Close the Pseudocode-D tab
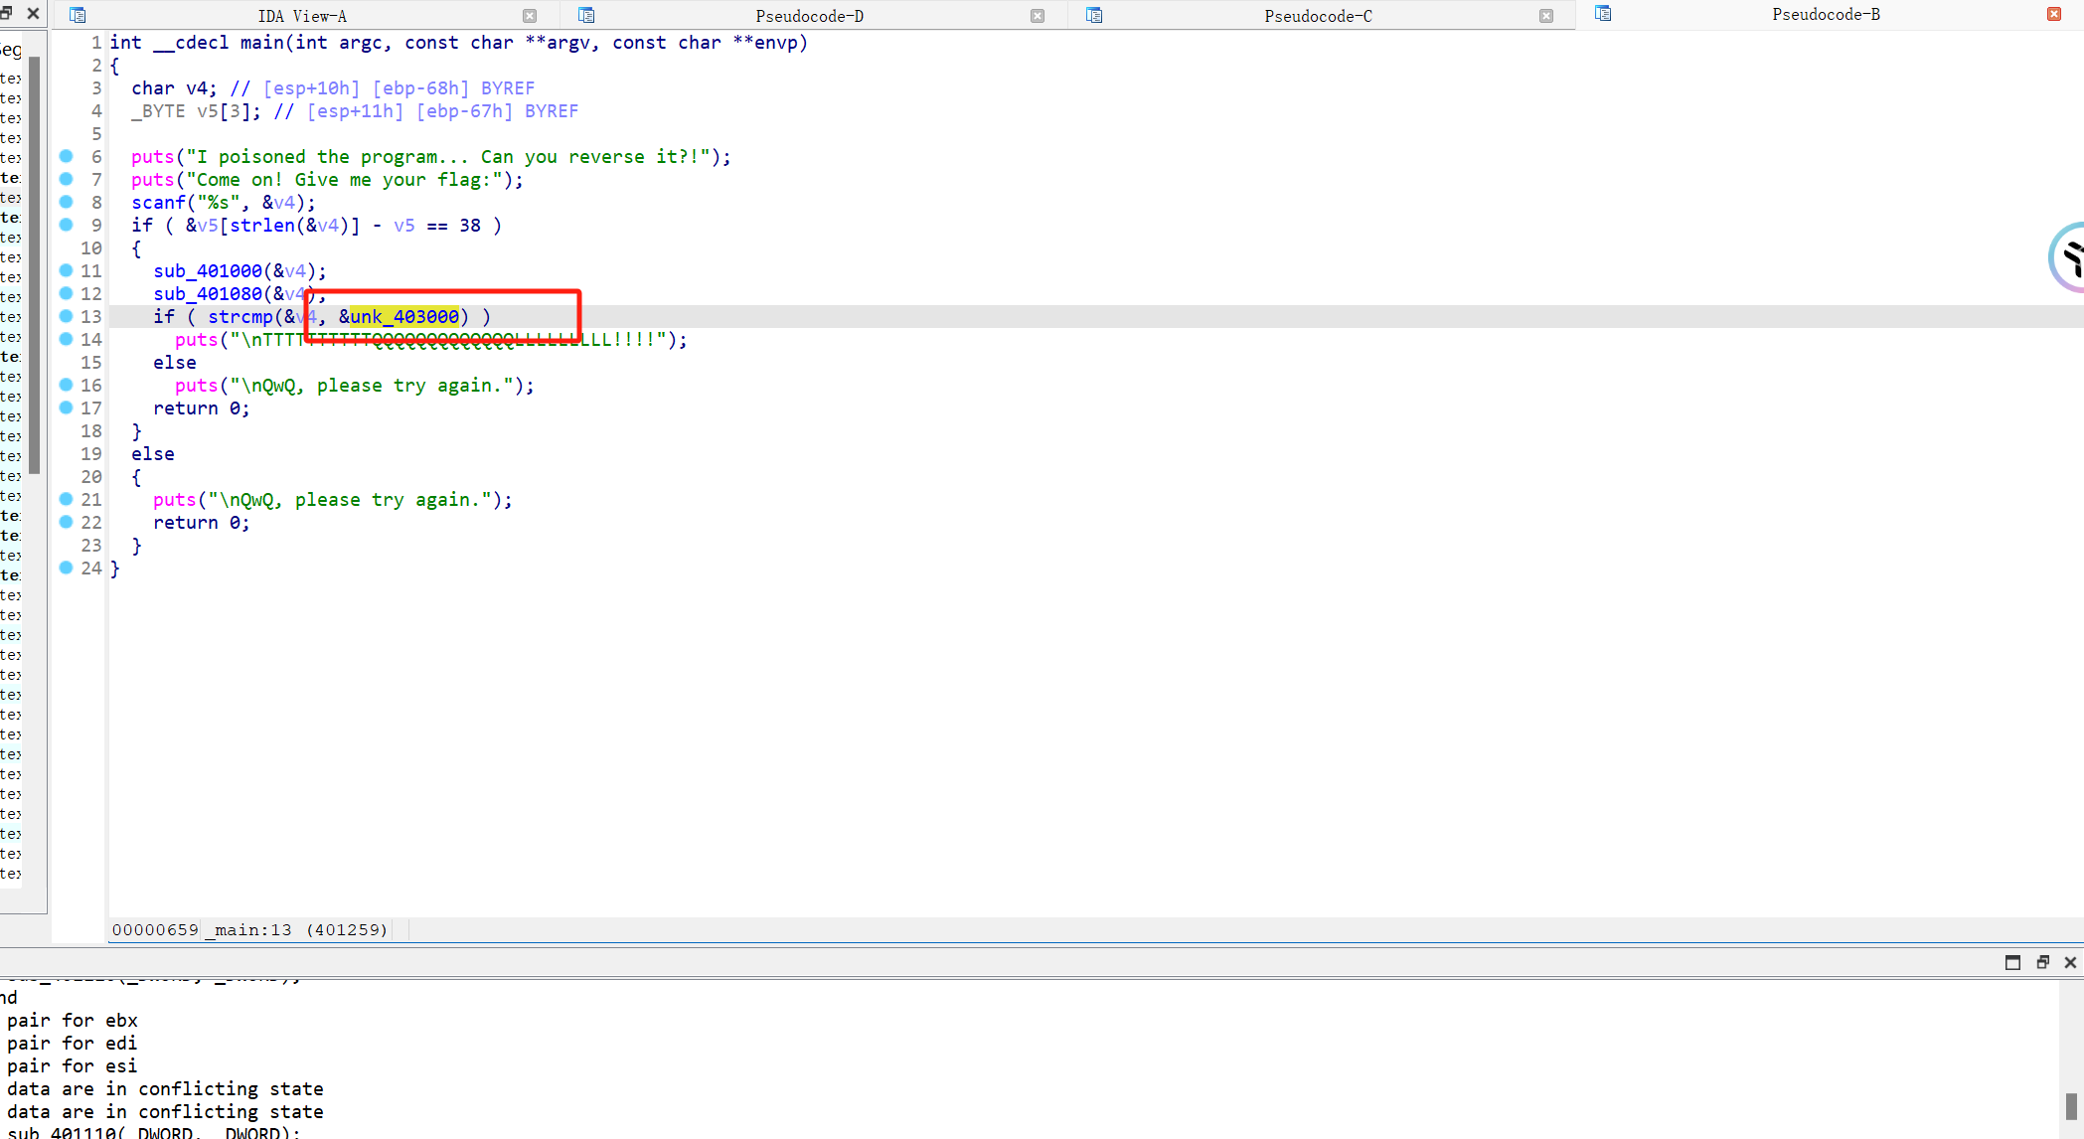Screen dimensions: 2084x1139 (1038, 16)
